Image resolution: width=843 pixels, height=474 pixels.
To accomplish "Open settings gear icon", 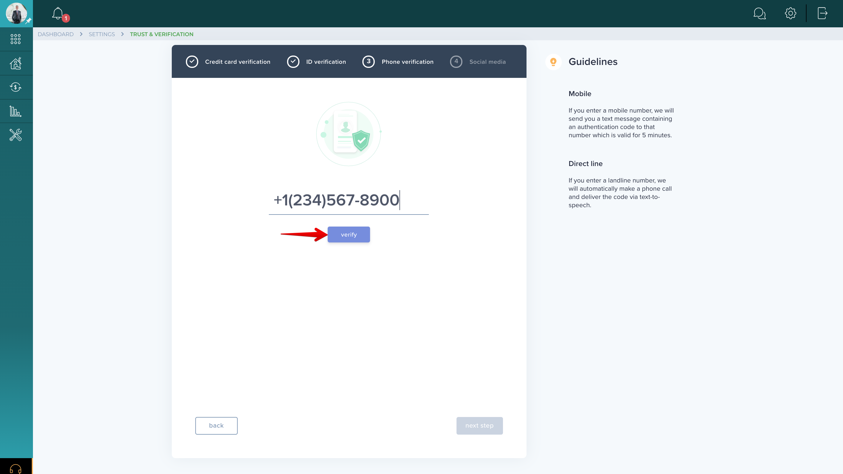I will (x=790, y=14).
